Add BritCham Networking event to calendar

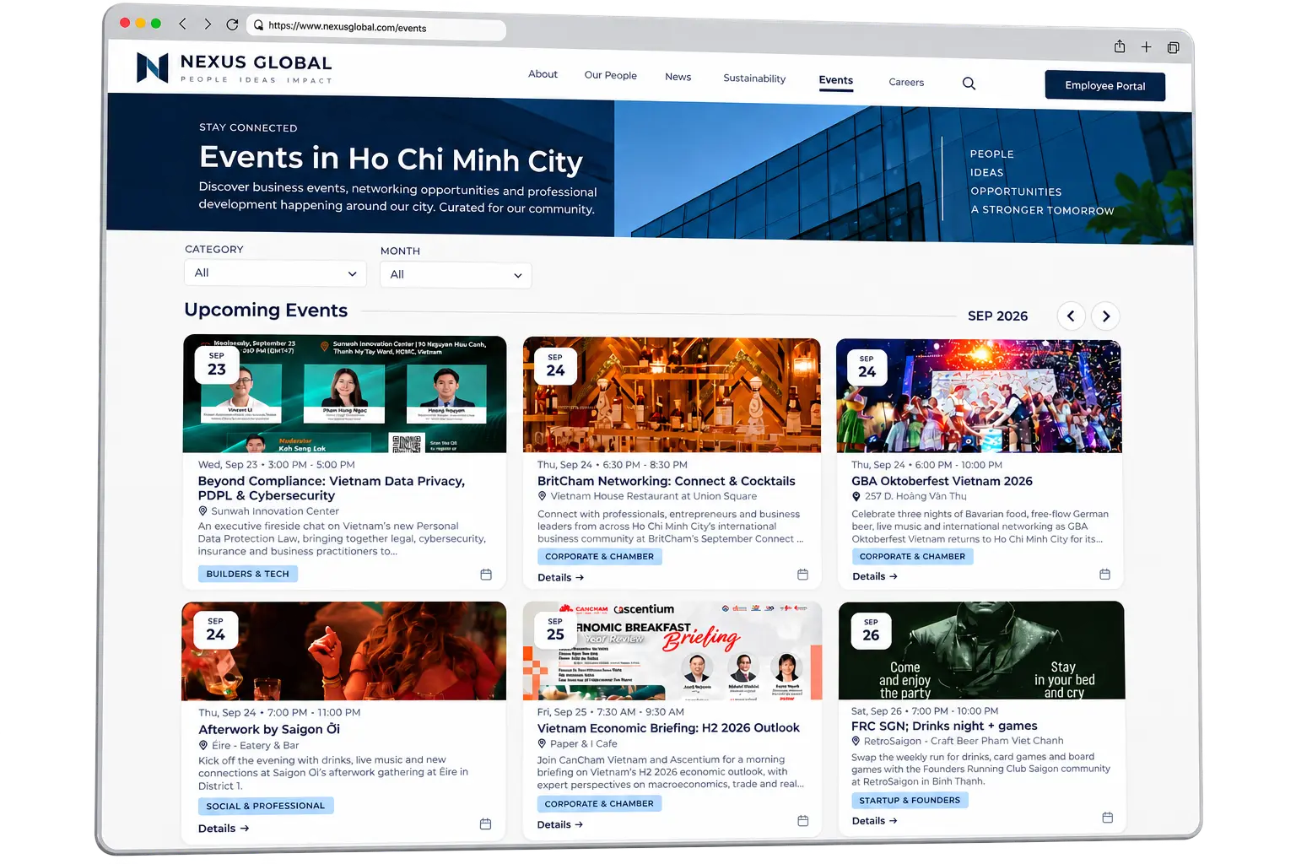point(802,575)
